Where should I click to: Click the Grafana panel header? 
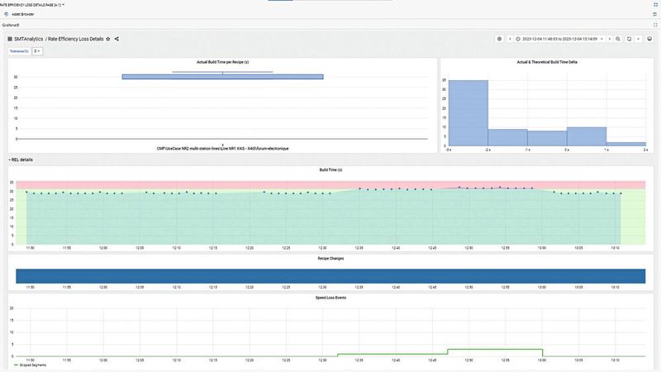tap(11, 25)
